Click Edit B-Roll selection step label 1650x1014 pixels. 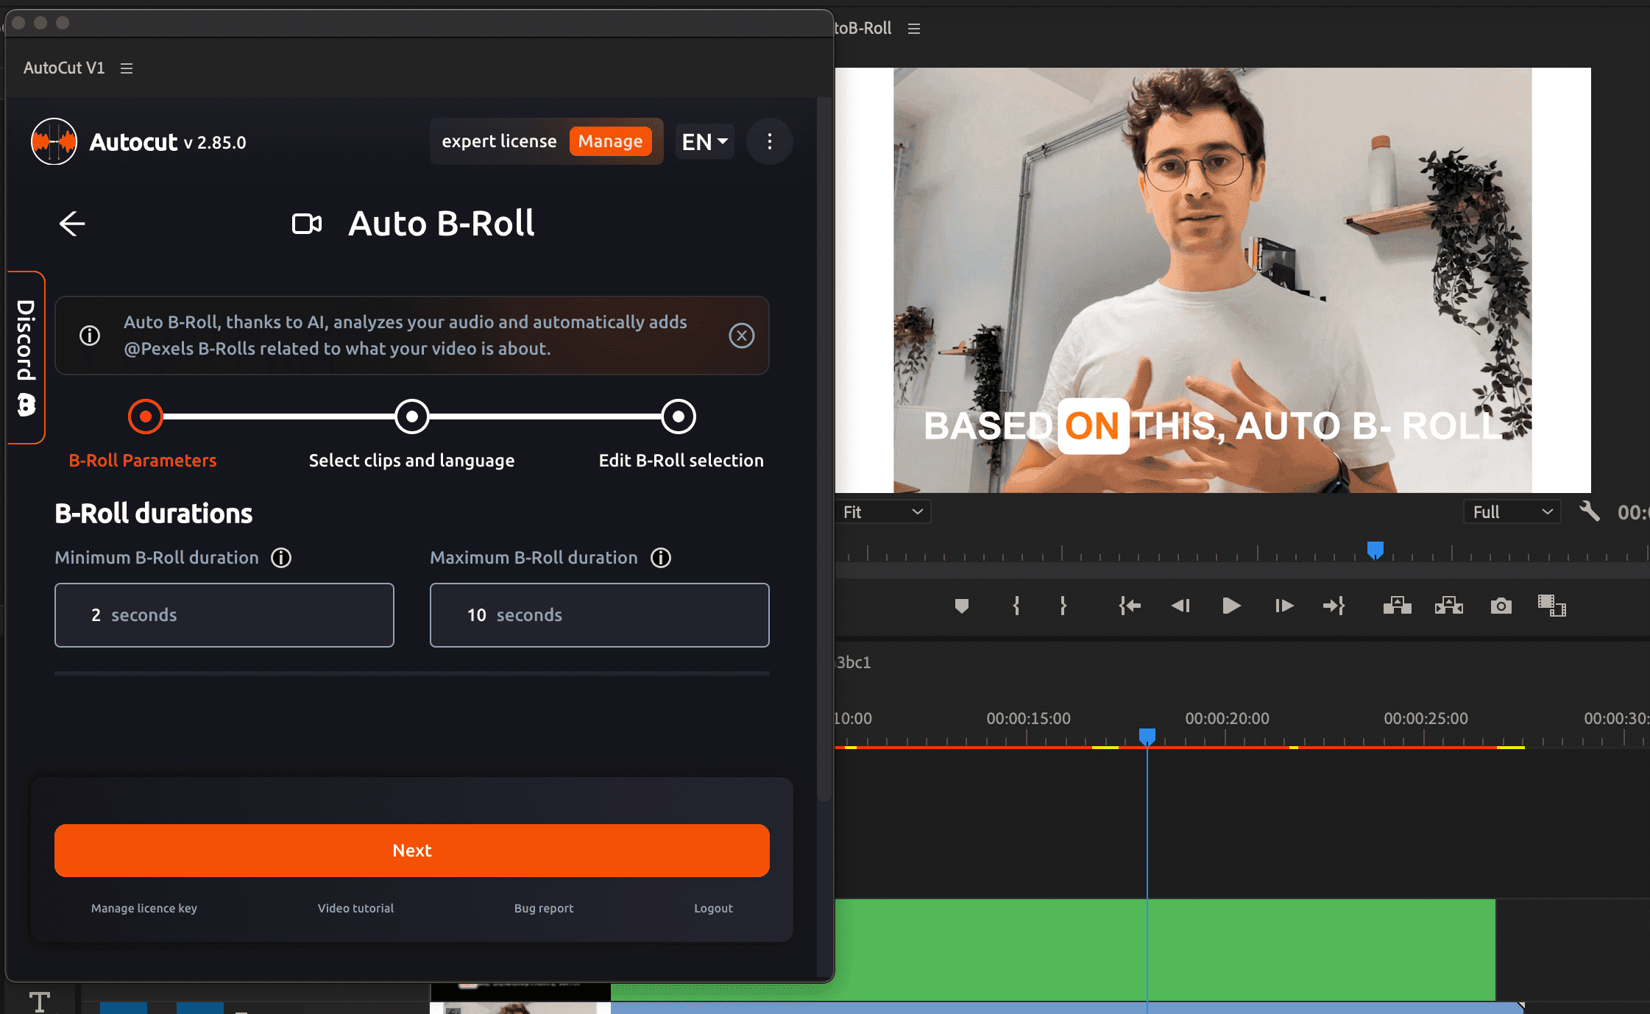[681, 461]
